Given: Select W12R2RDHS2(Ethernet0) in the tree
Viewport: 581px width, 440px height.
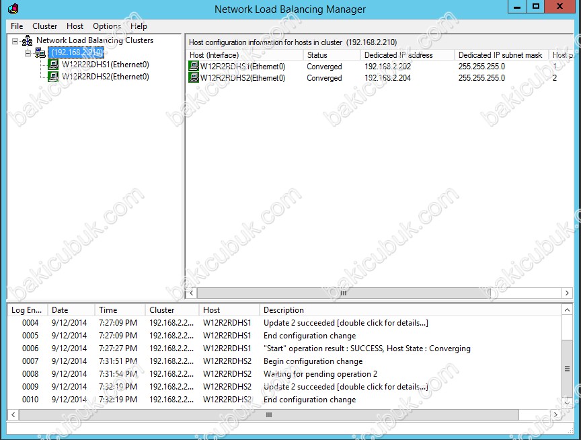Looking at the screenshot, I should click(x=105, y=77).
